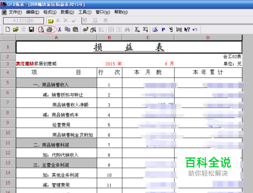Image resolution: width=253 pixels, height=193 pixels.
Task: Click the greyed page icon next to Open
Action: [x=24, y=29]
